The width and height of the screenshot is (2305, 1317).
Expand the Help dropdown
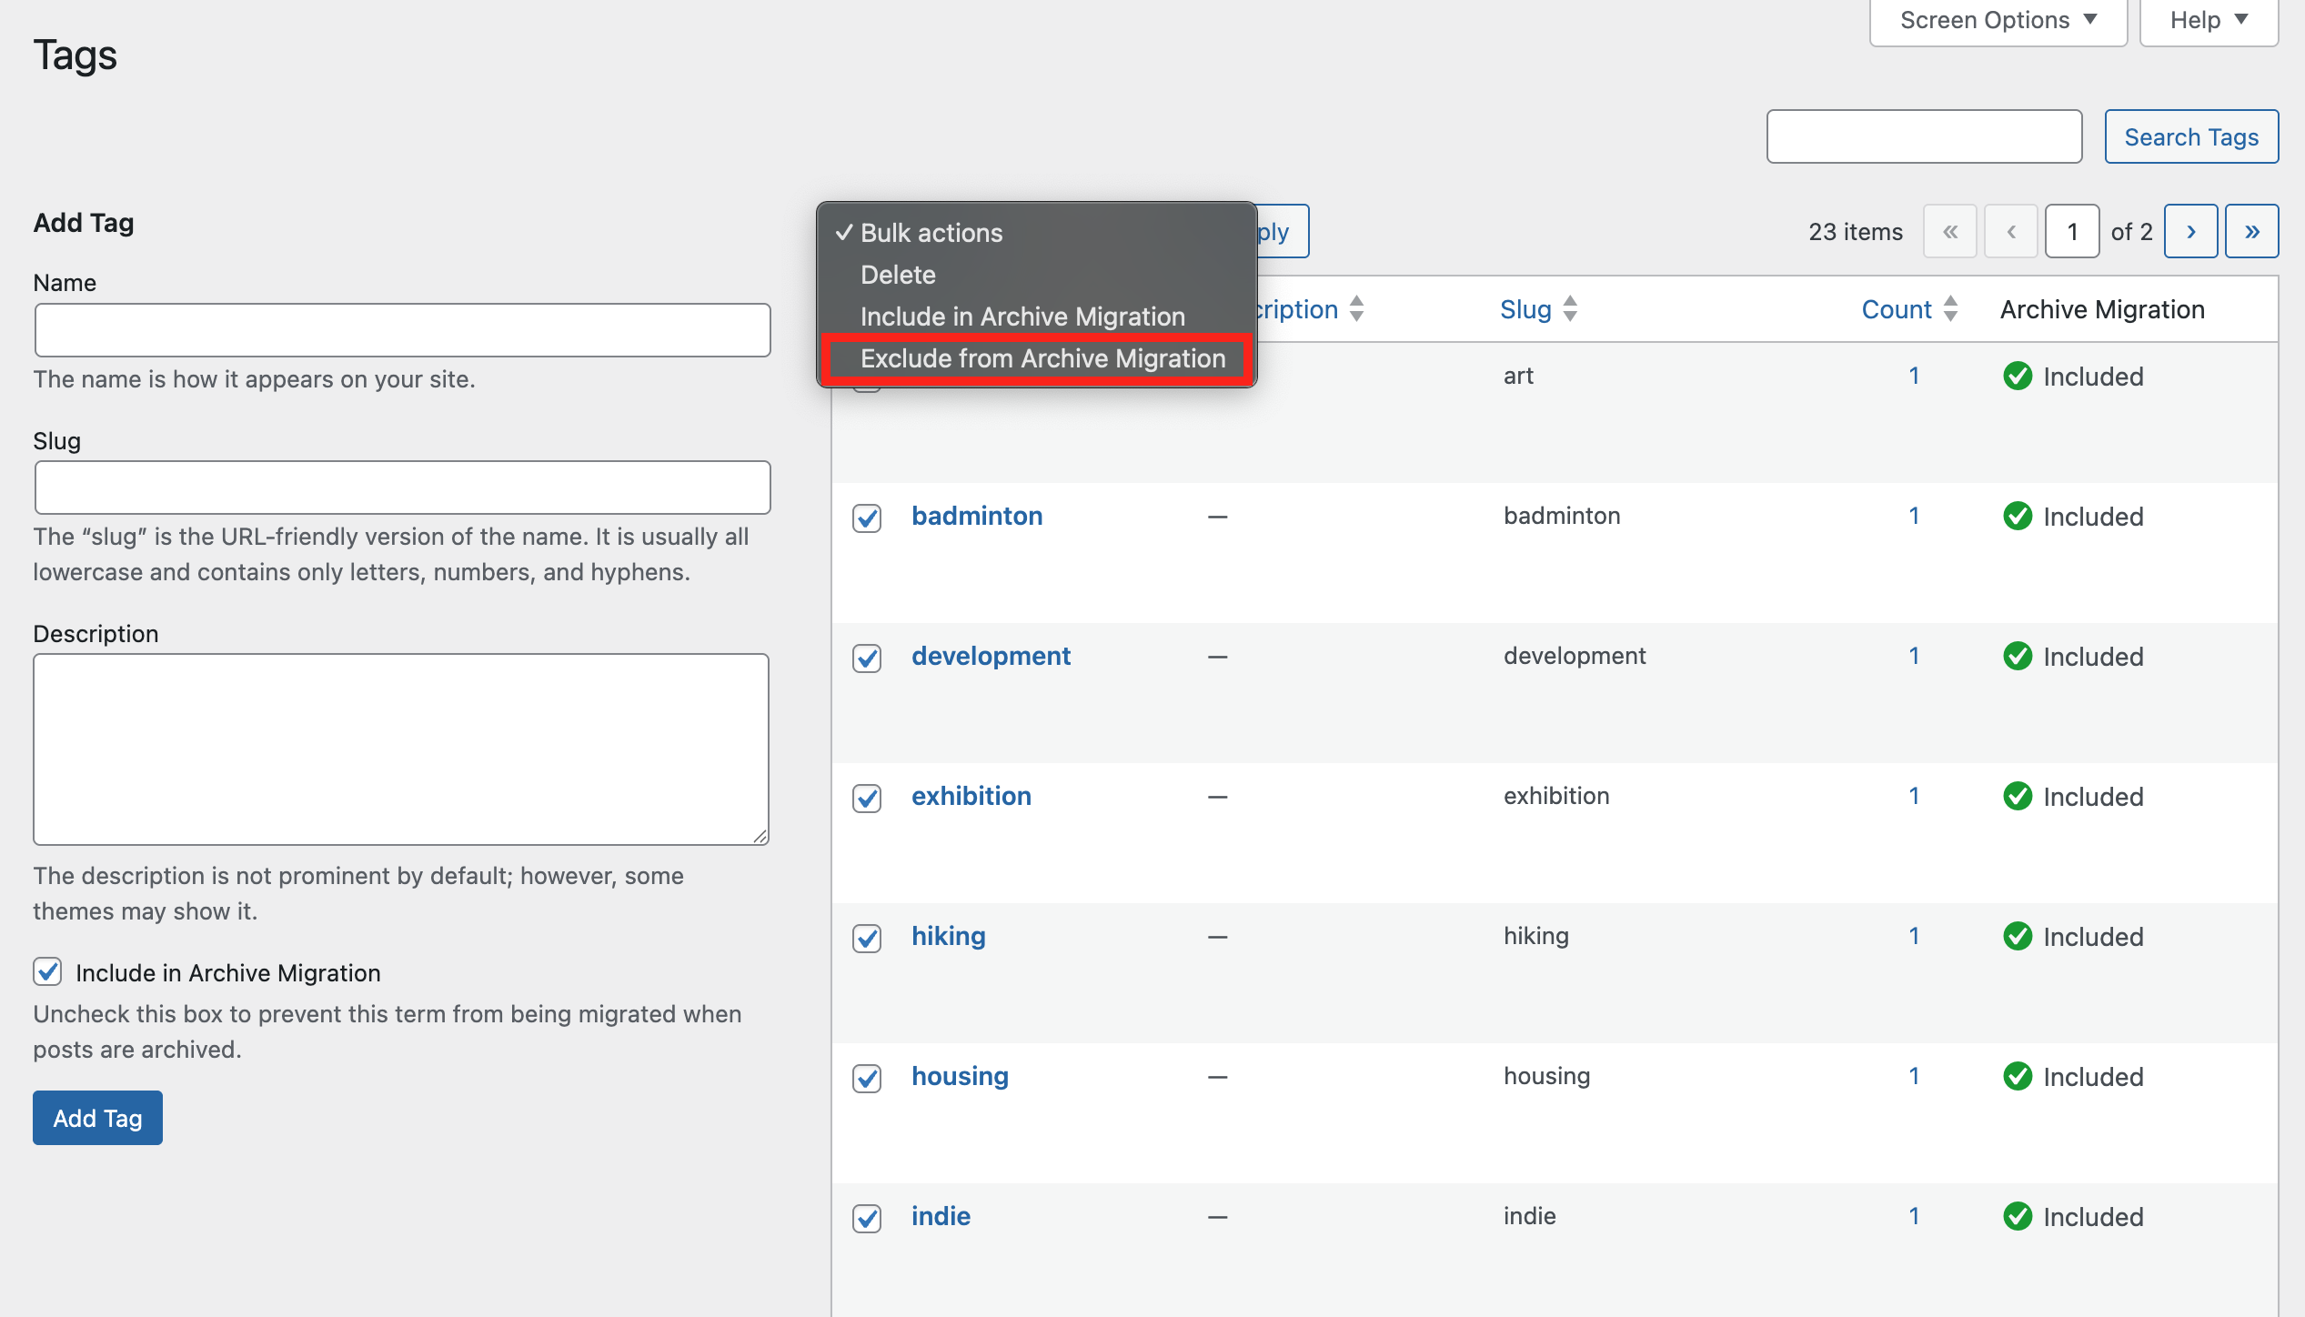point(2208,19)
